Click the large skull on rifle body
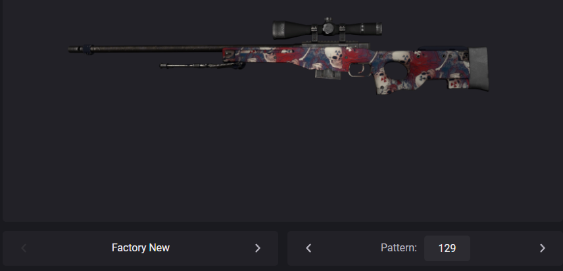This screenshot has width=563, height=271. point(334,57)
